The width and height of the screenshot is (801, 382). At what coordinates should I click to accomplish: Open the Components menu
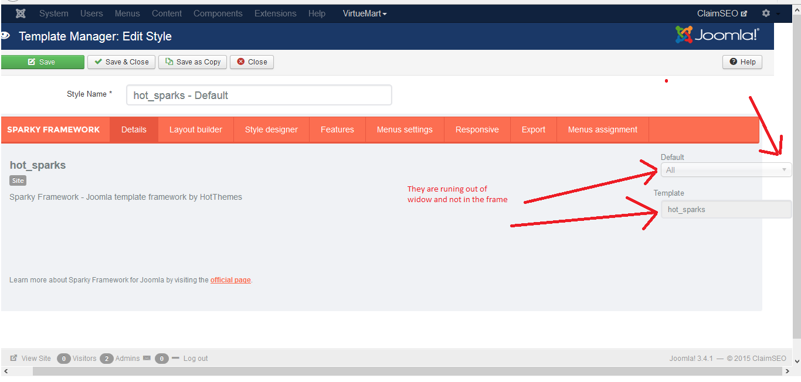pos(218,13)
